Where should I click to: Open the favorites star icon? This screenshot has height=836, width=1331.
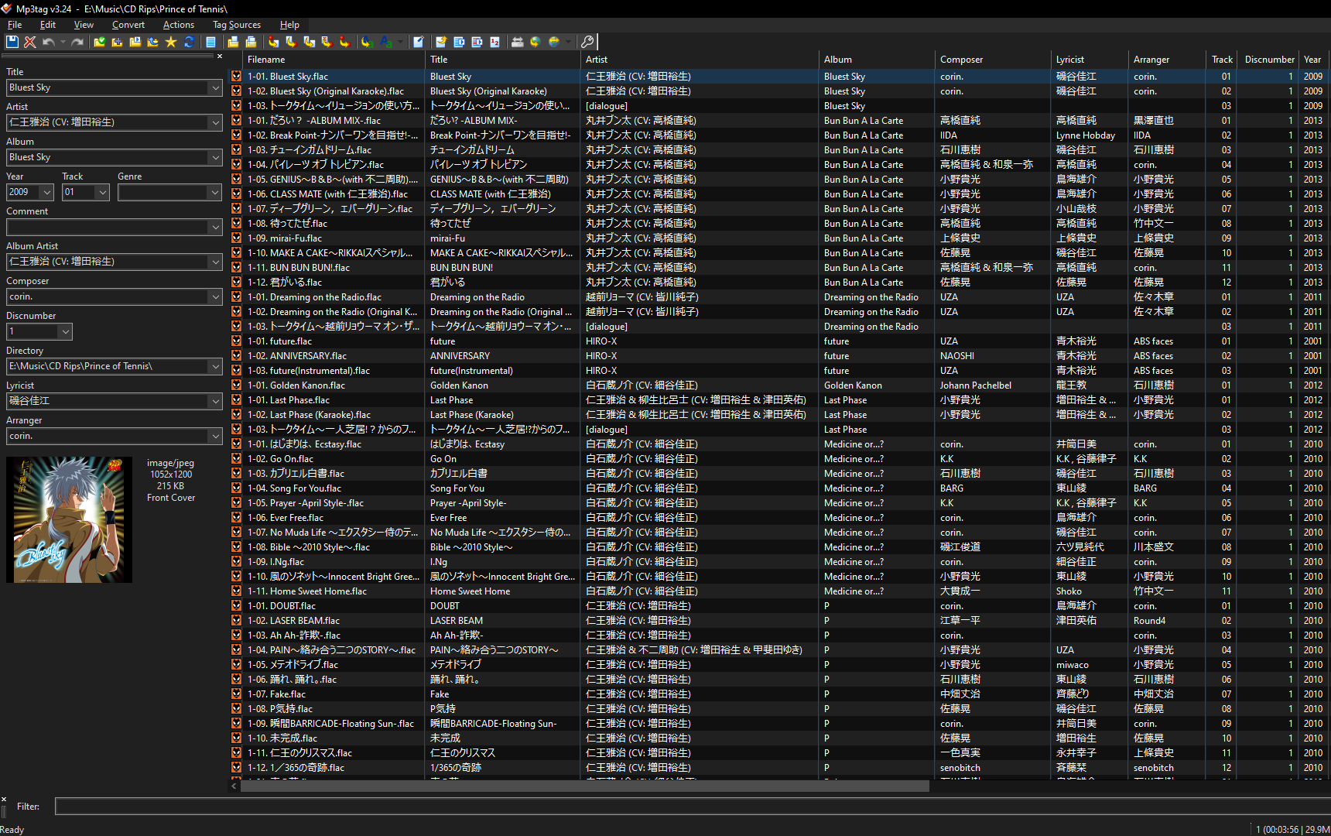[171, 42]
